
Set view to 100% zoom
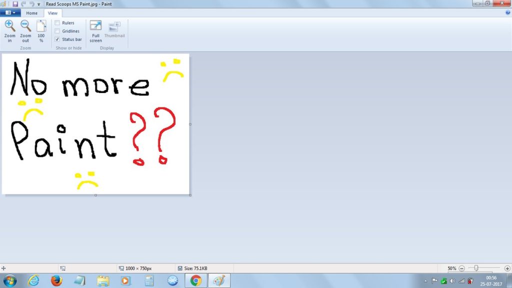coord(41,31)
